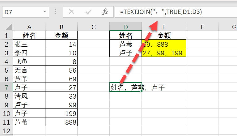Click the Name Box showing D7
The height and width of the screenshot is (136, 237).
point(26,12)
